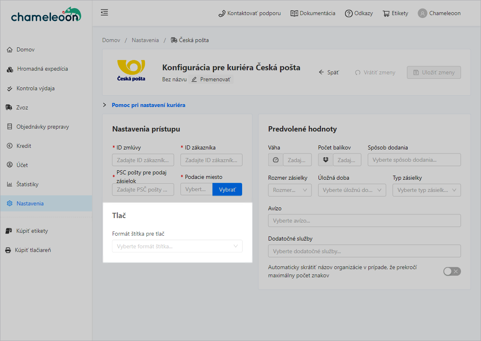Open the Formát štítka pre tlač dropdown
Viewport: 481px width, 341px height.
(177, 246)
